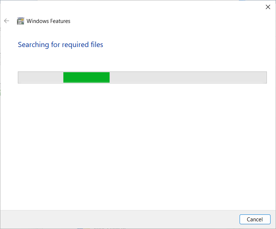Click the far left end of progress bar
Screen dimensions: 276x229
20,78
